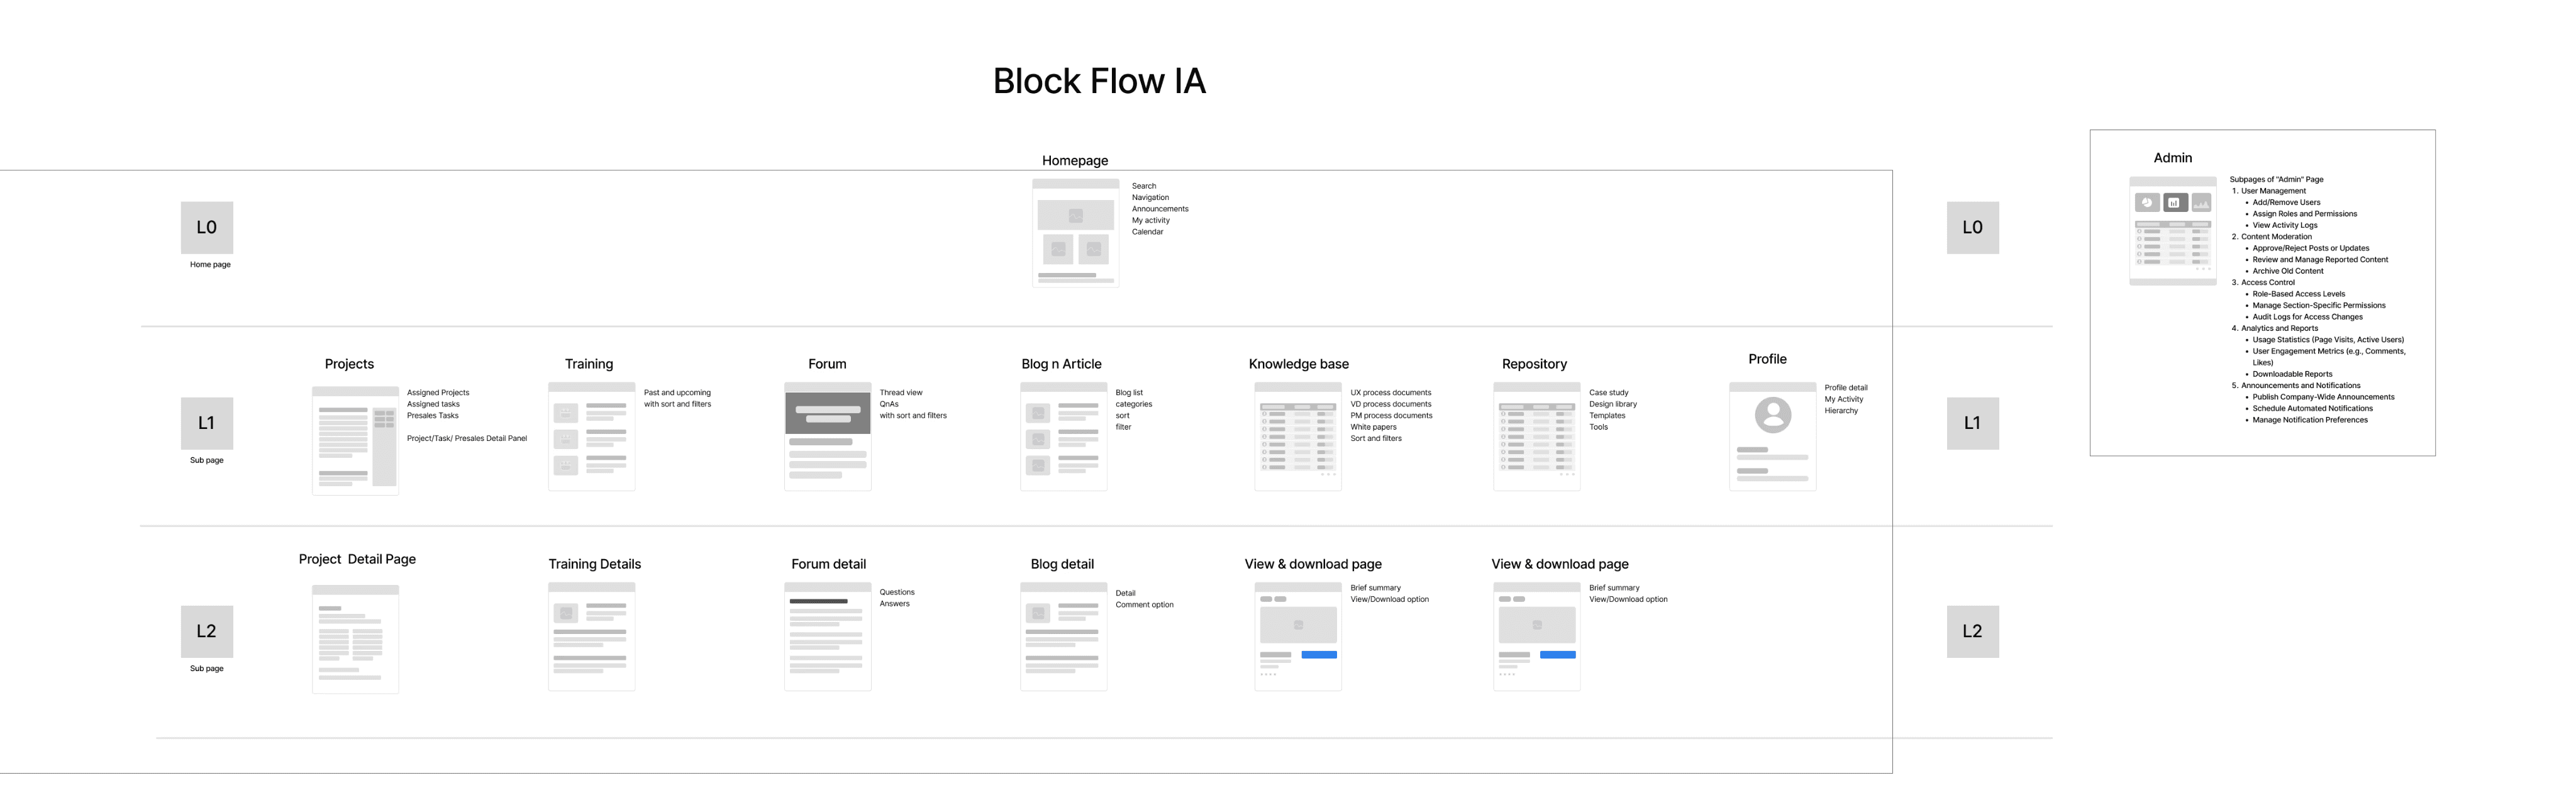Click the L0 block labeled Home page
2576x812 pixels.
(207, 228)
